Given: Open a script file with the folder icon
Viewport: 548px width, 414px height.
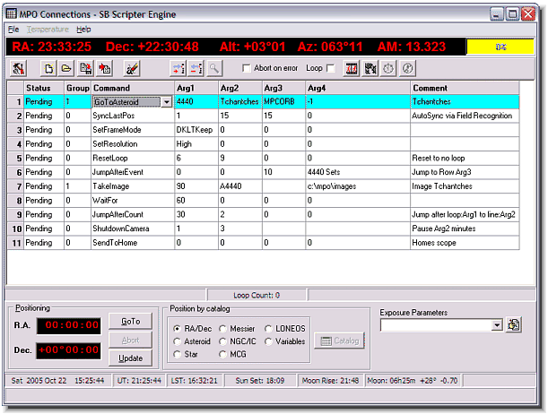Looking at the screenshot, I should [x=66, y=68].
